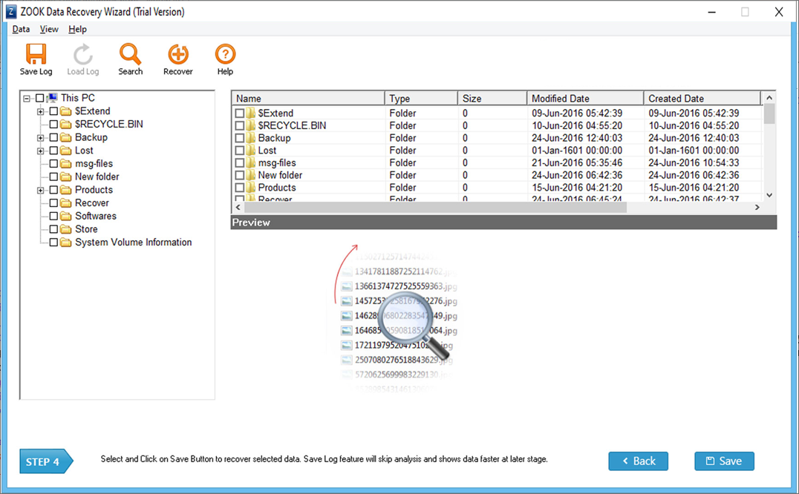Sort by Created Date column header

[702, 98]
